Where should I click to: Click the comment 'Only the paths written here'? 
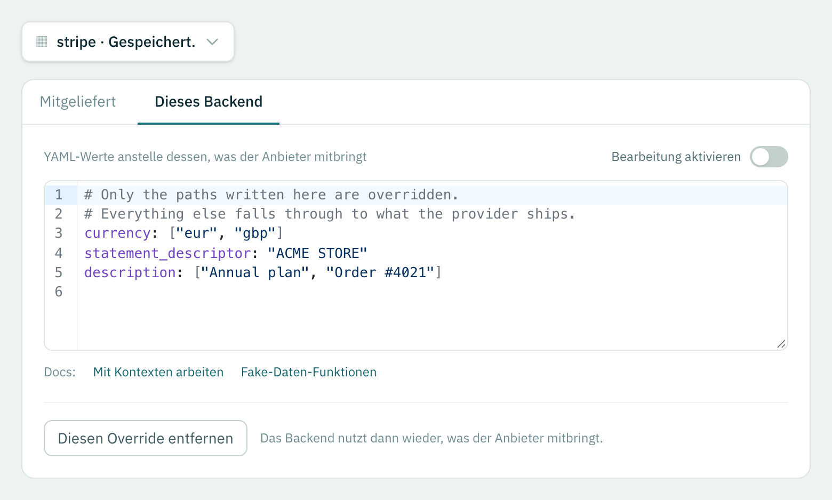point(271,195)
